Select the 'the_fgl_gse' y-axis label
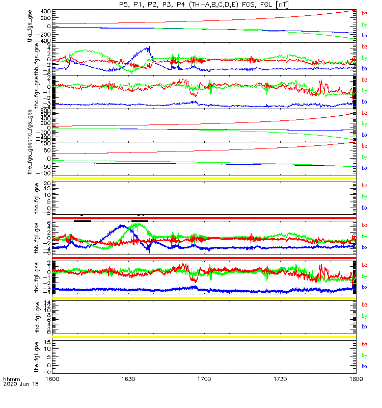The width and height of the screenshot is (382, 408). (37, 357)
